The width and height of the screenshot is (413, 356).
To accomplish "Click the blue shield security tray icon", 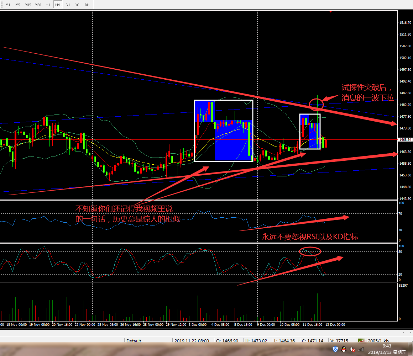I will (335, 349).
